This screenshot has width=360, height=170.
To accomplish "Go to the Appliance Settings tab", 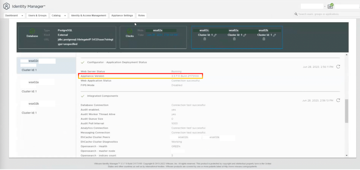I will 122,15.
